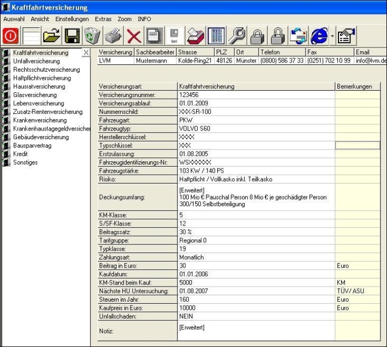The image size is (387, 347).
Task: Open the wrench settings tool
Action: pyautogui.click(x=236, y=36)
